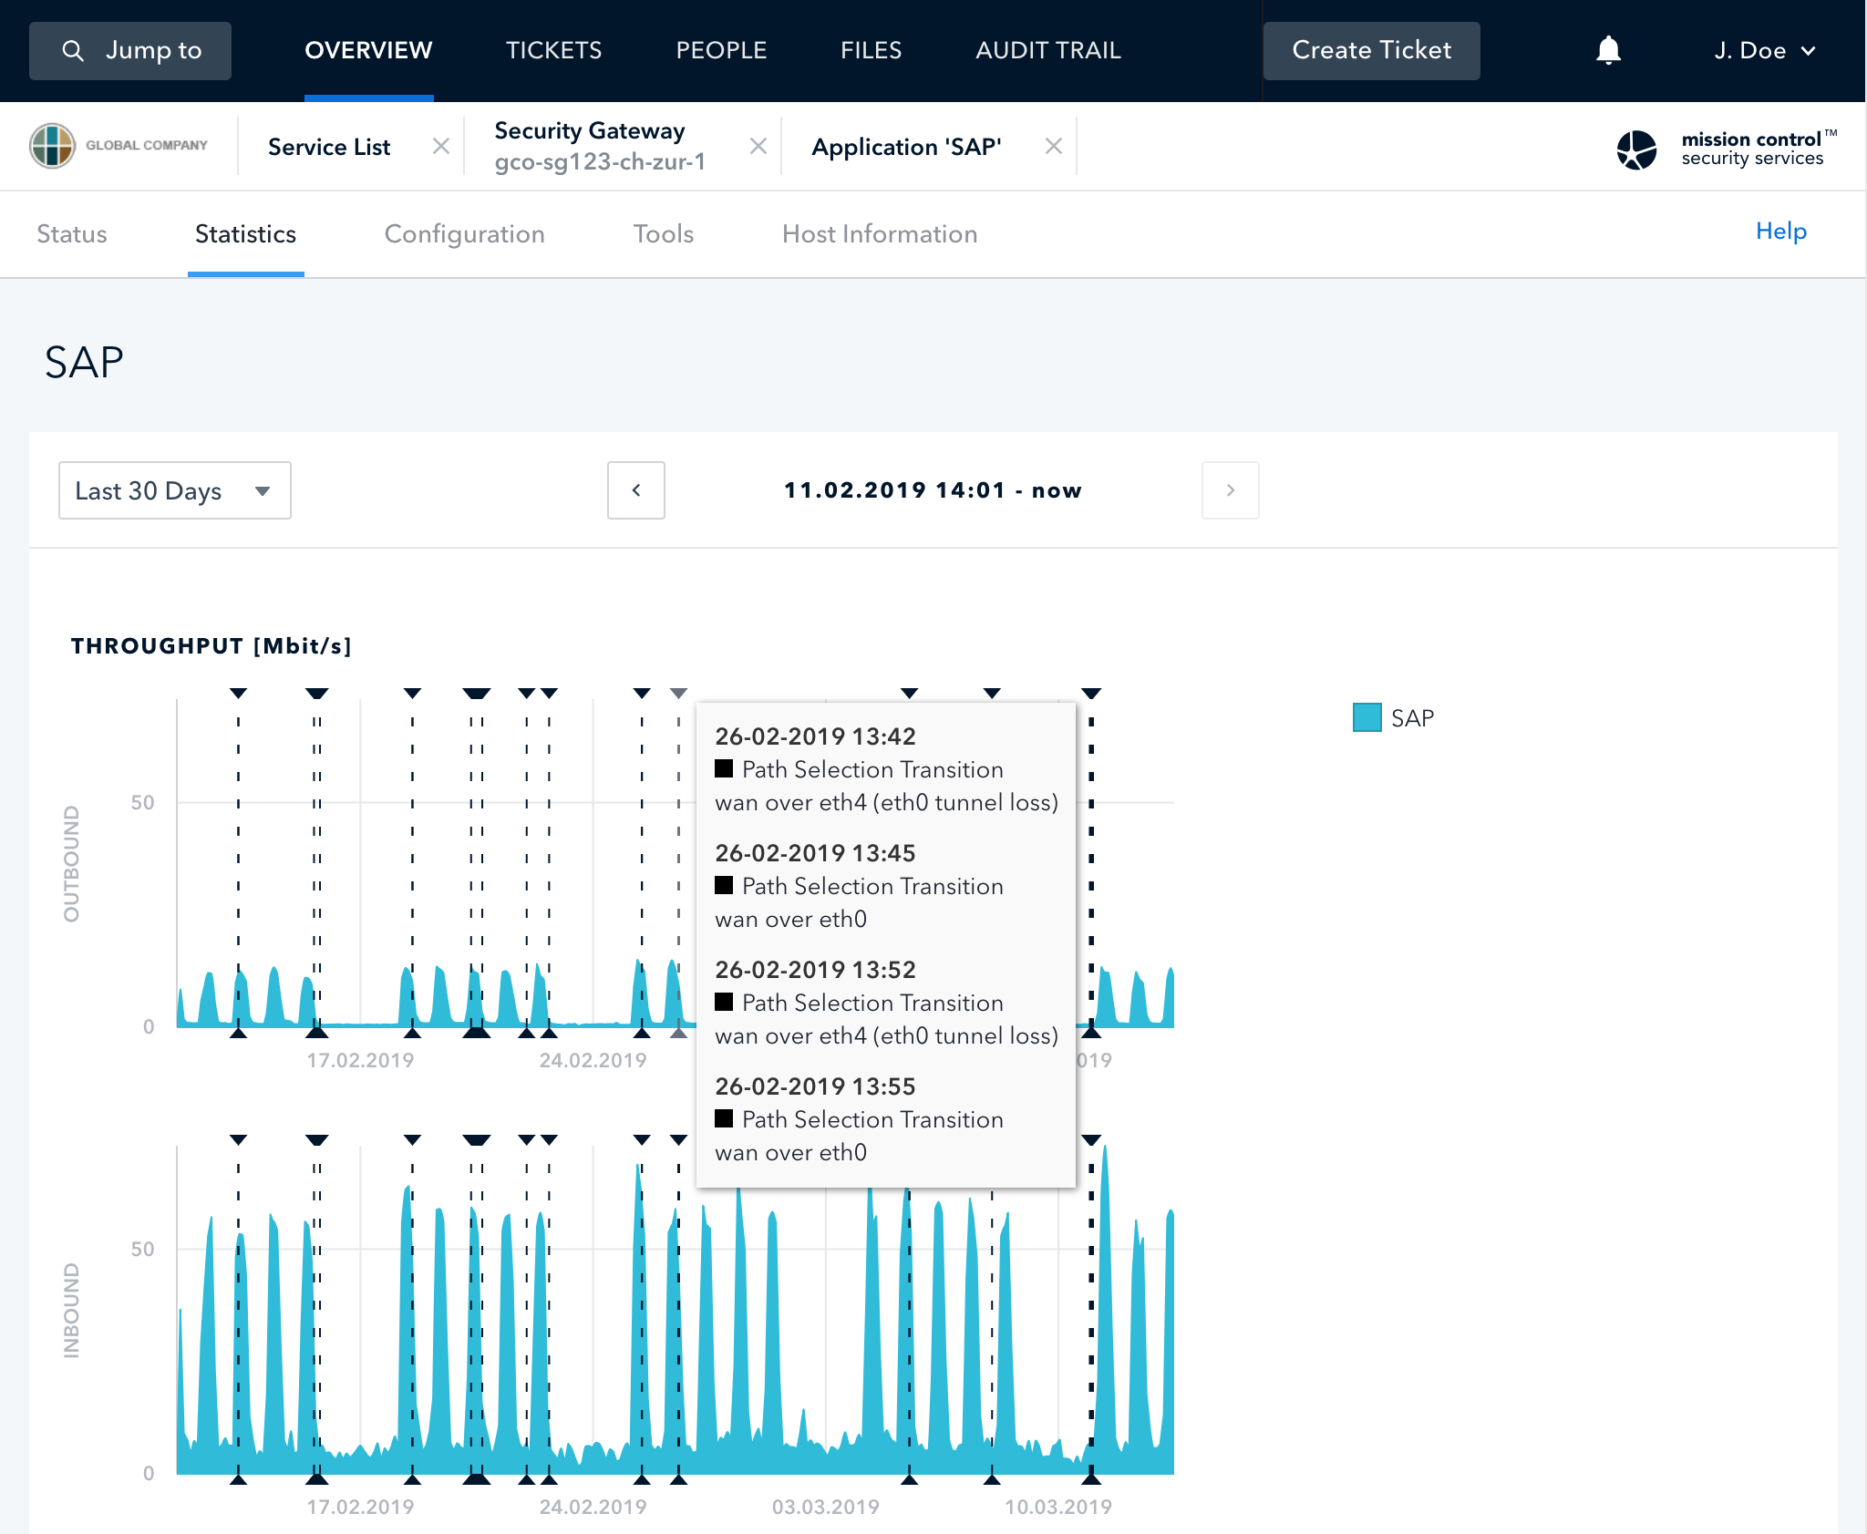Screen dimensions: 1867x1534
Task: Close the Service List tab
Action: point(441,146)
